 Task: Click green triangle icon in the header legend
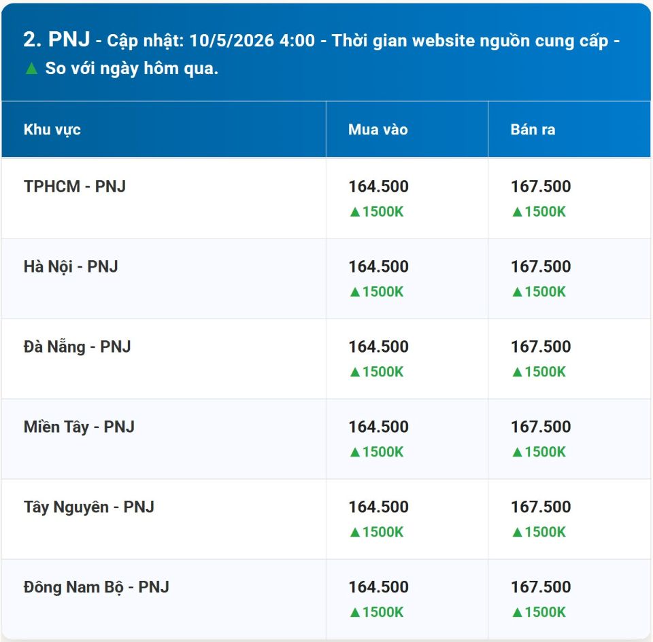pyautogui.click(x=31, y=68)
